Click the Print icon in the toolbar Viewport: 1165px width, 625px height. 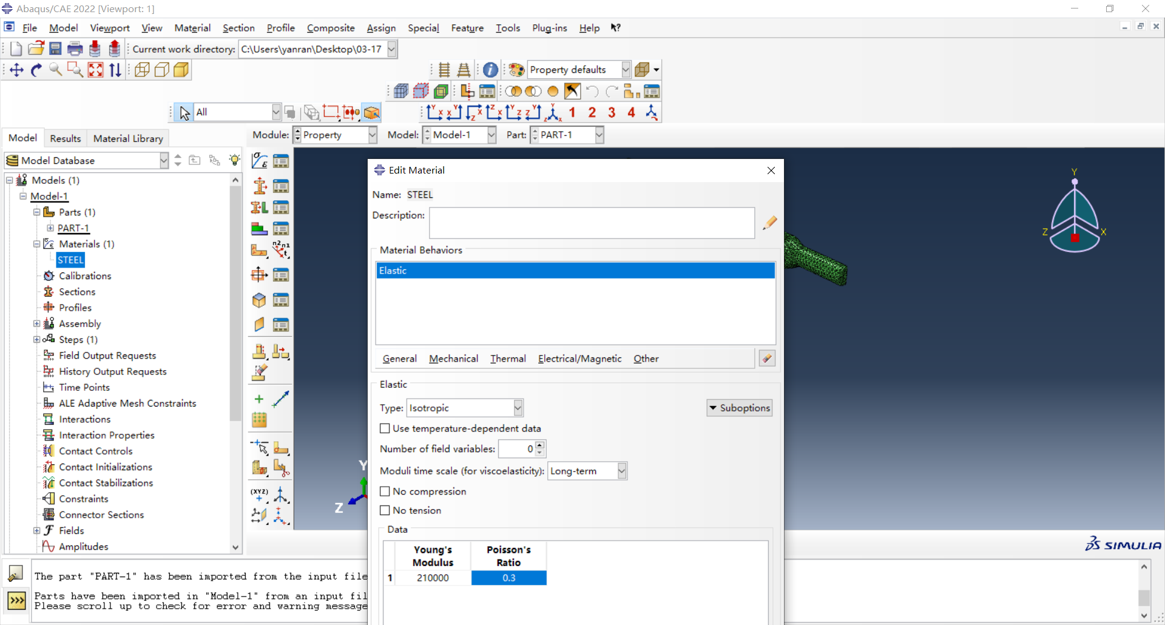click(75, 49)
